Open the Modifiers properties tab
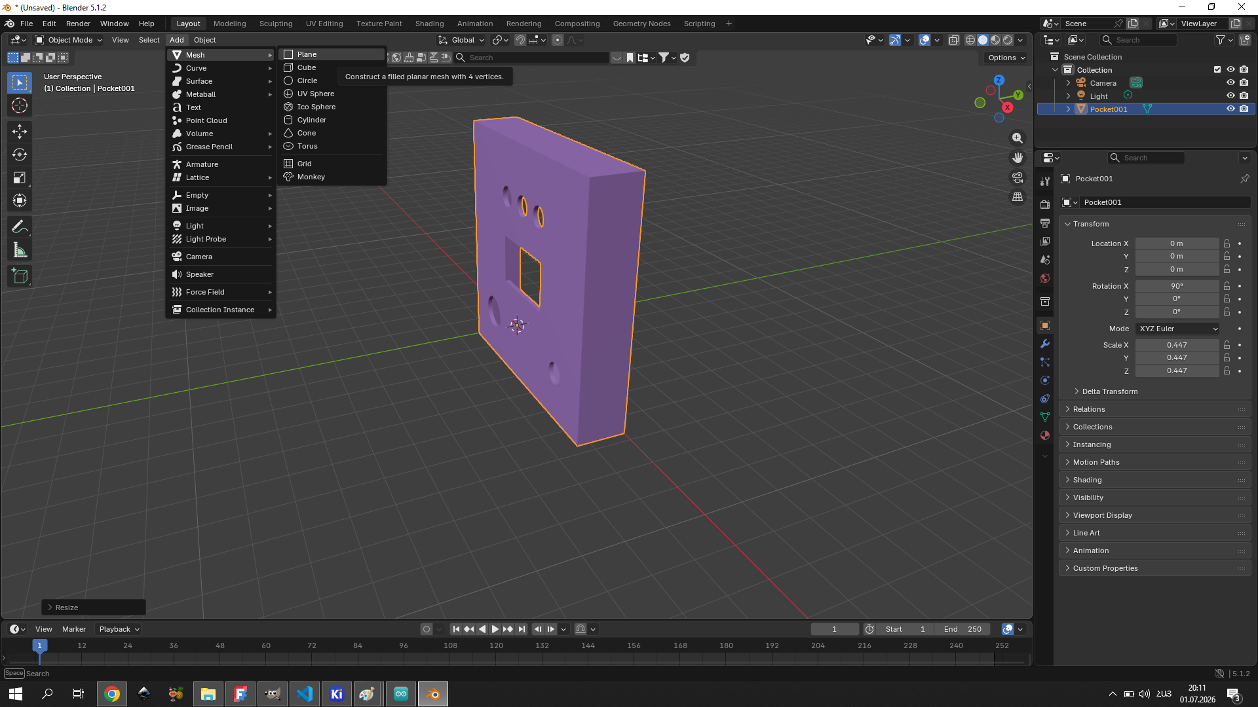 click(x=1045, y=344)
